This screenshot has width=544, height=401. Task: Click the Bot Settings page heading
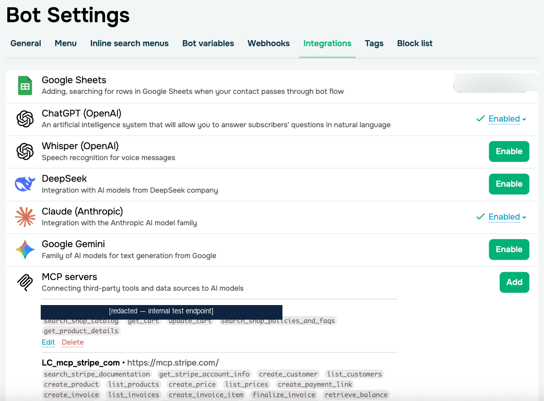68,15
